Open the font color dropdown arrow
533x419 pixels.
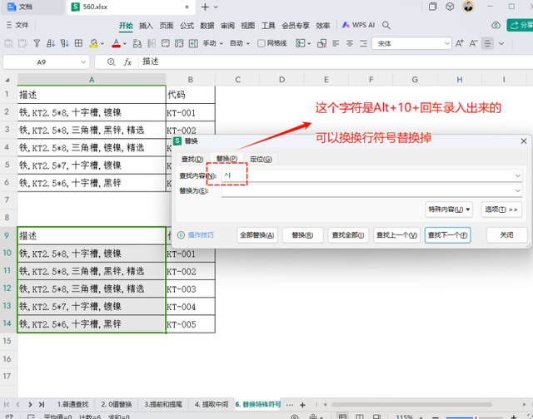click(x=125, y=44)
